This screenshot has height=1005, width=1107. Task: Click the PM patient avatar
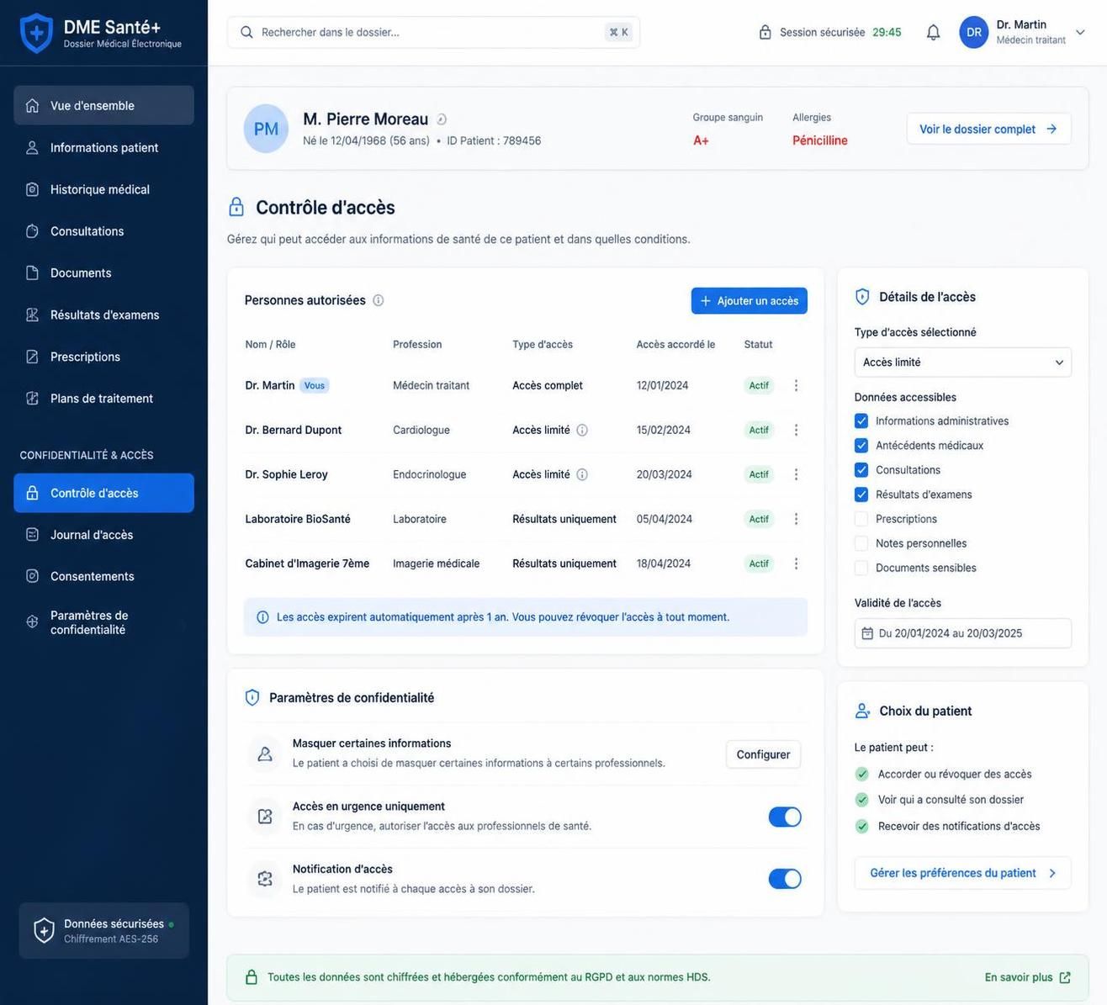click(x=266, y=129)
